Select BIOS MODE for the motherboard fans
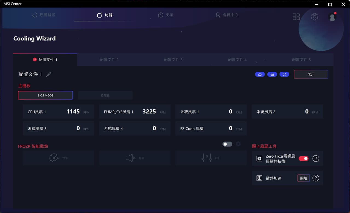Viewport: 350px width, 213px height. [45, 95]
